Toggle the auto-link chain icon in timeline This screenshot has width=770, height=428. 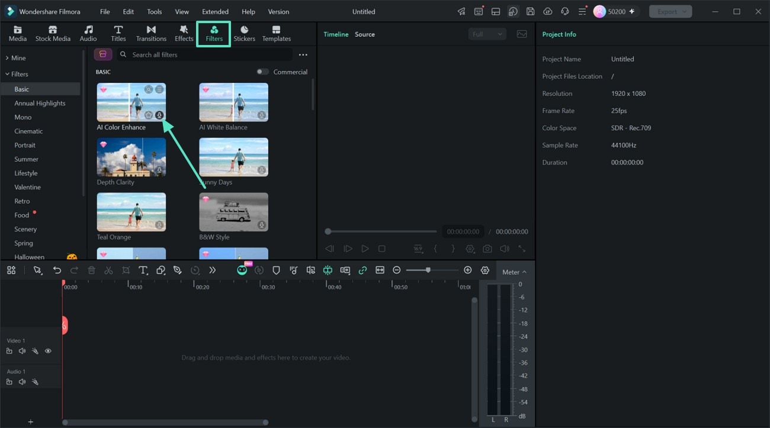click(362, 270)
